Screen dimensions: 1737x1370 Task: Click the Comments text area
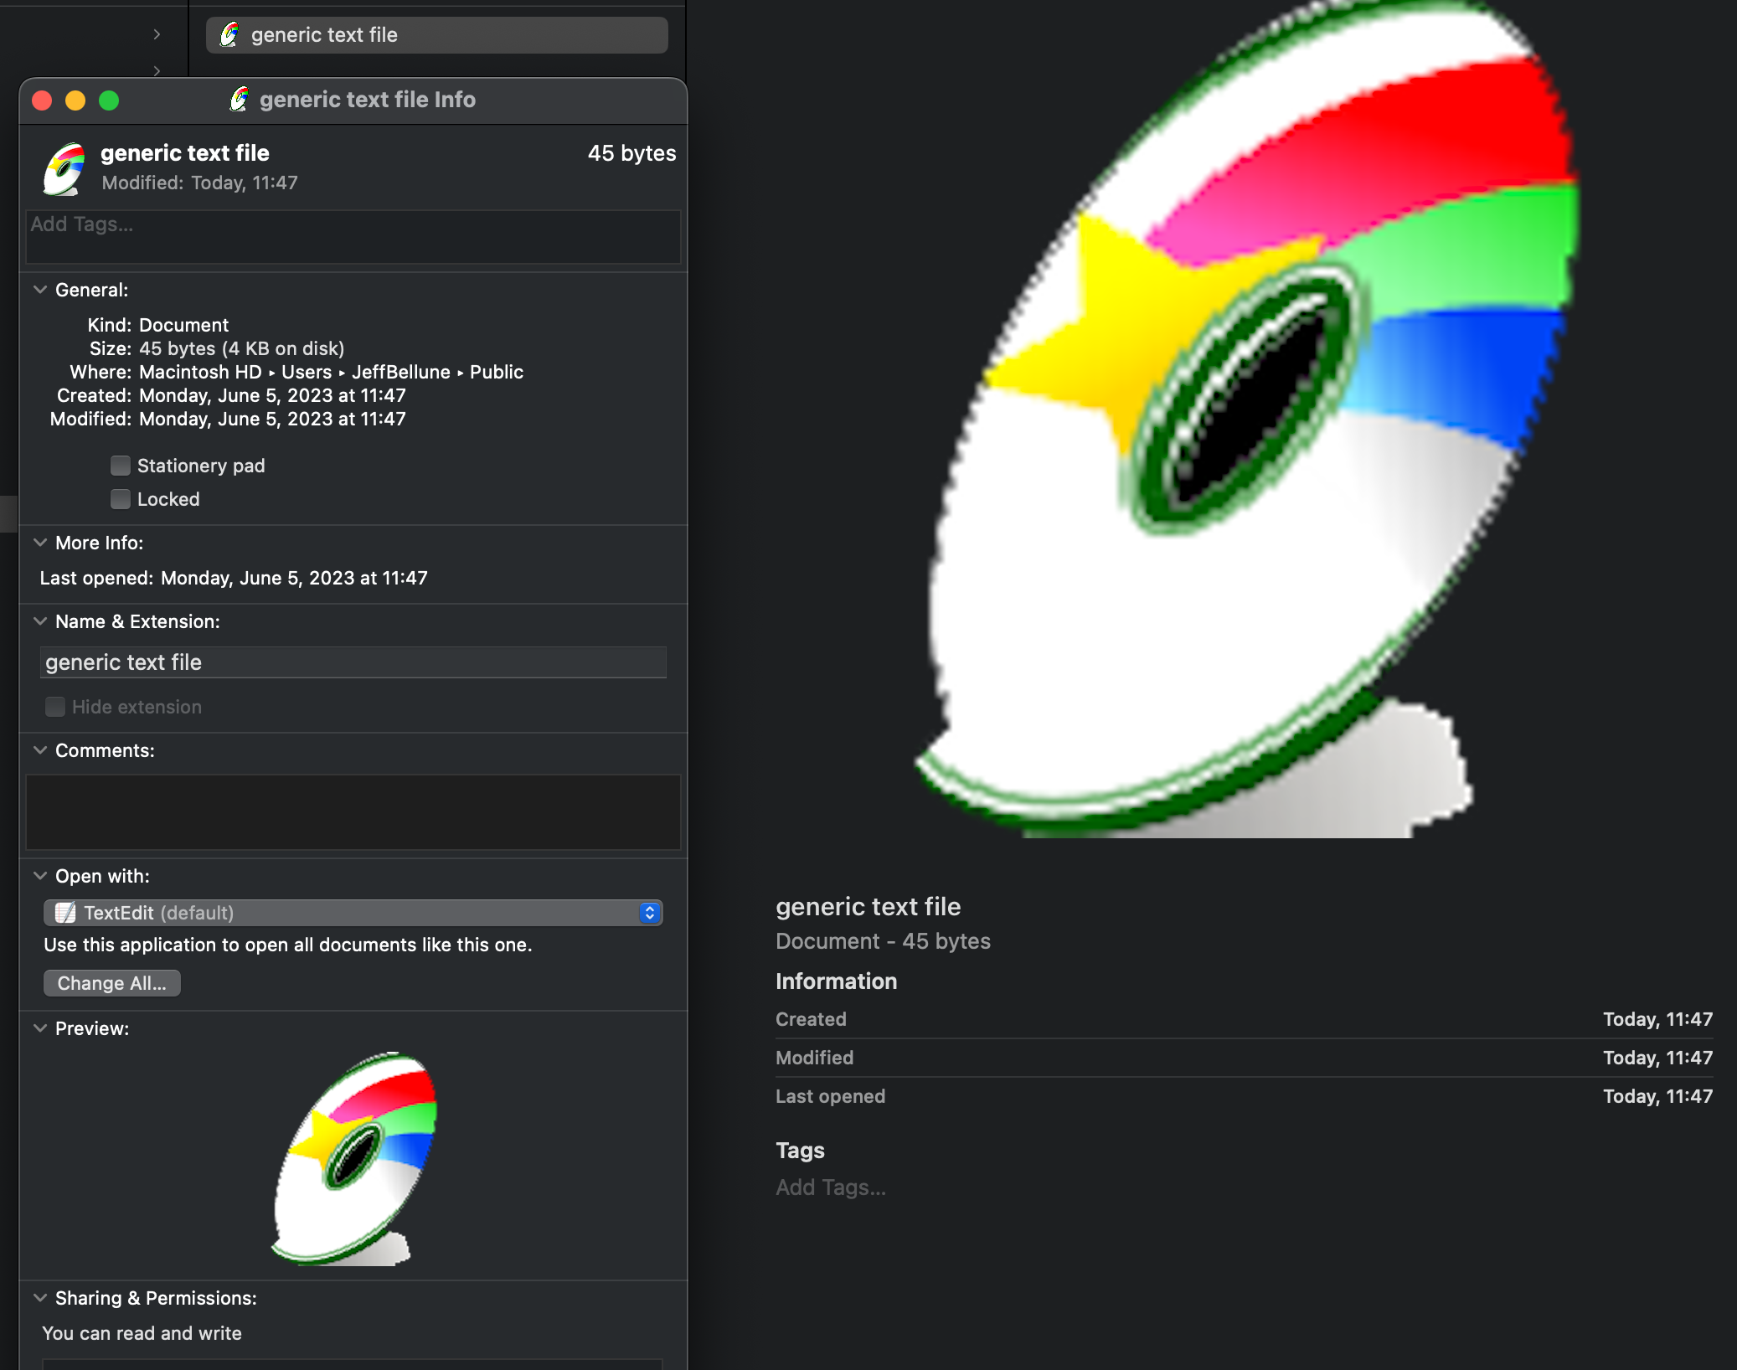coord(352,811)
